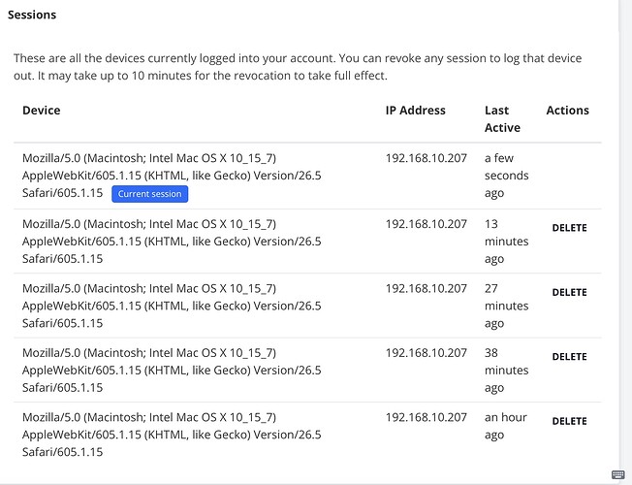This screenshot has height=485, width=632.
Task: Click the IP Address column header
Action: pyautogui.click(x=416, y=111)
